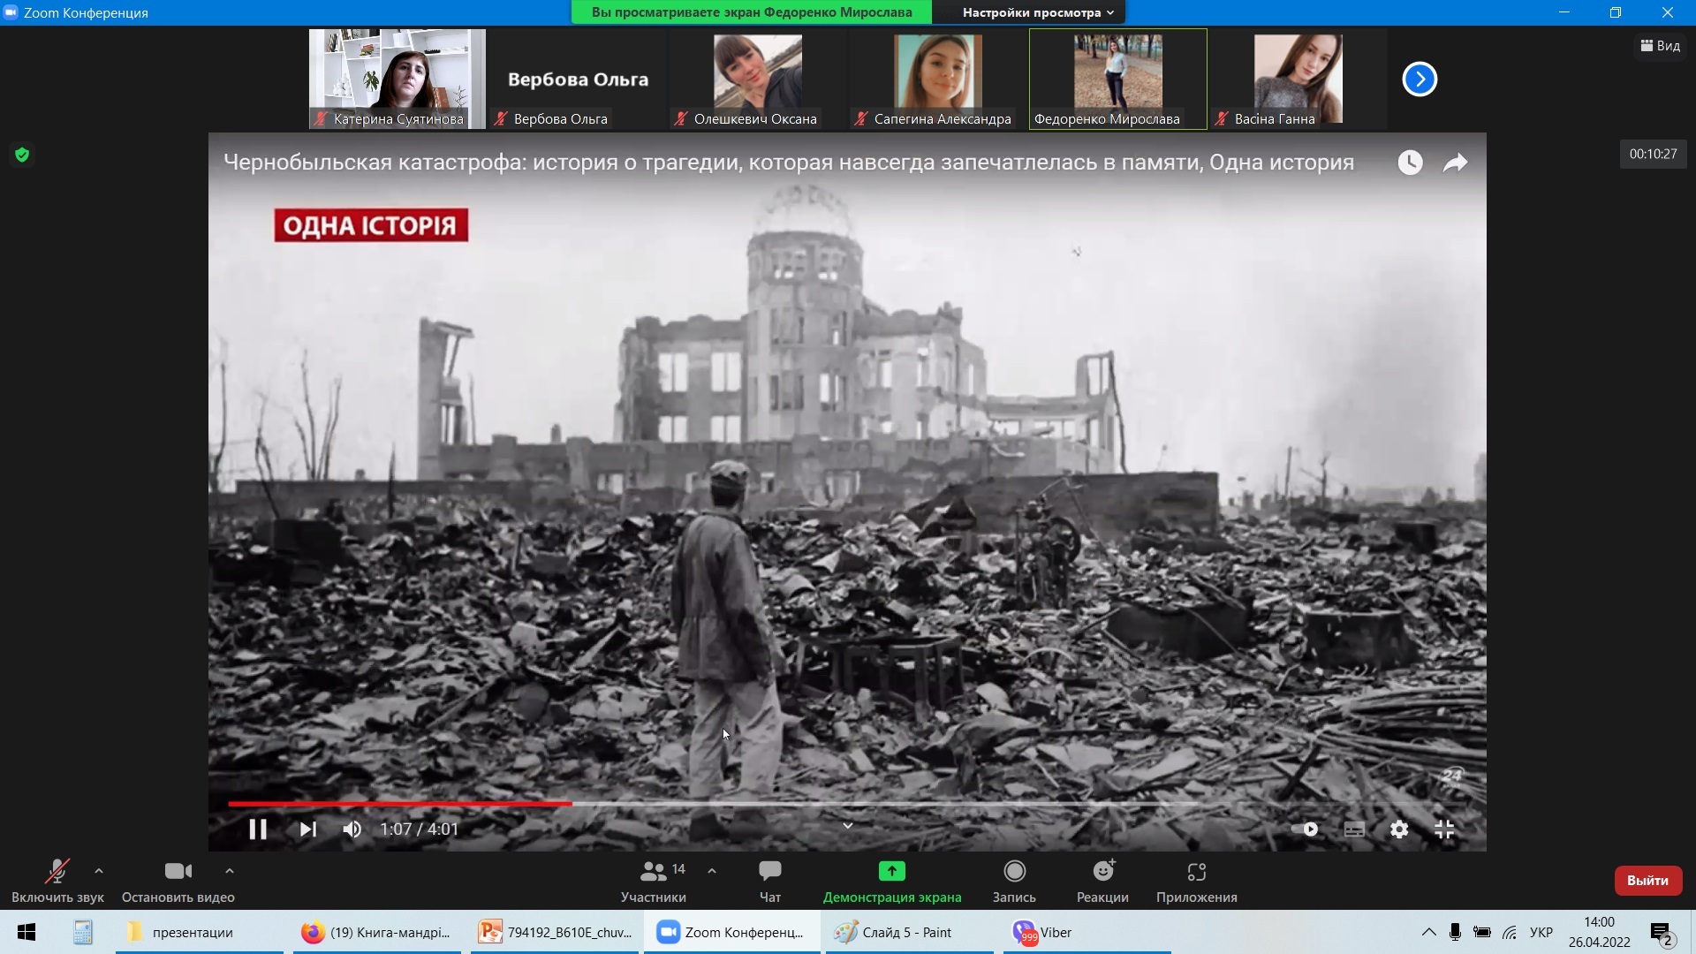Open Windows Start menu
Viewport: 1696px width, 954px height.
click(26, 932)
